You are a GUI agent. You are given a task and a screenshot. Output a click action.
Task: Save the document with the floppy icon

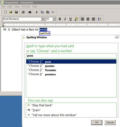pyautogui.click(x=16, y=12)
